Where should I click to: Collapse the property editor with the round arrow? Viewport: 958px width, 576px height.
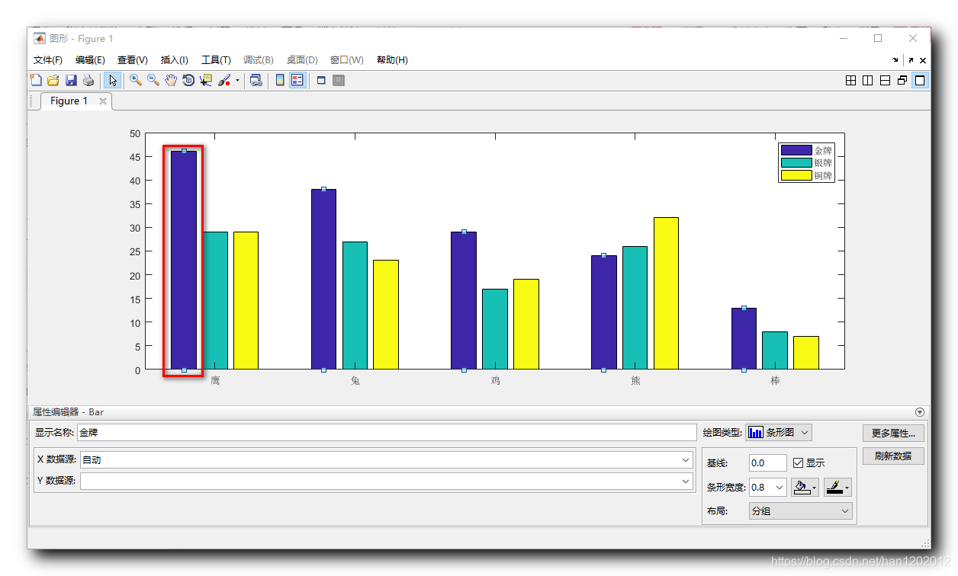919,411
